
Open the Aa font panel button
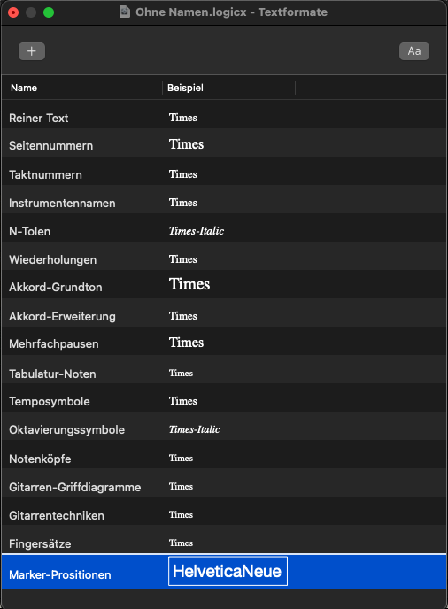(x=414, y=51)
